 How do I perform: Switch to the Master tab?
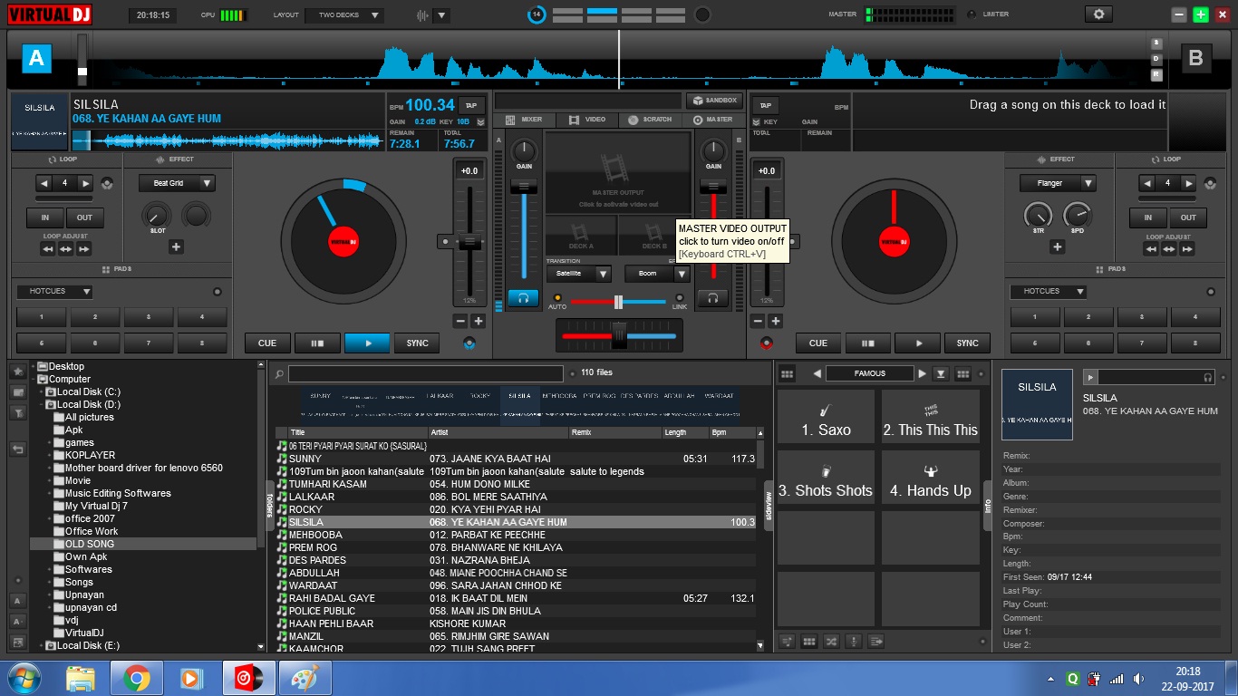click(712, 120)
